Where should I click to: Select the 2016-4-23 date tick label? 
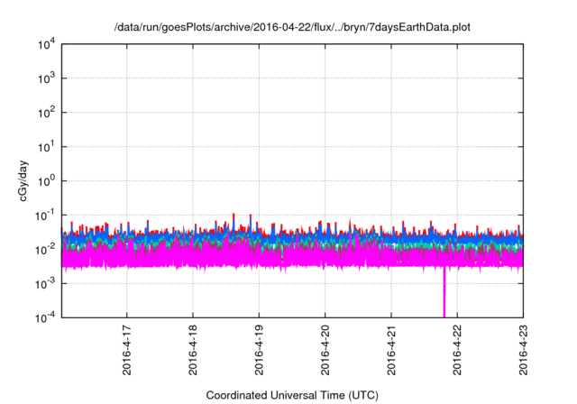click(523, 350)
